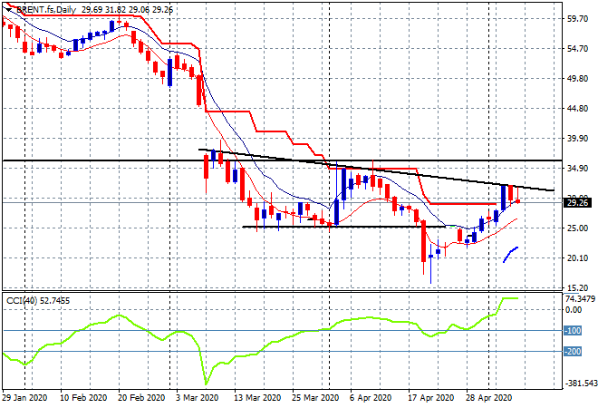Screen dimensions: 598x408
Task: Click the 44.80 price axis label
Action: click(x=577, y=109)
